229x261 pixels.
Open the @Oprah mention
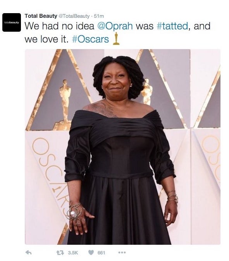coord(115,26)
